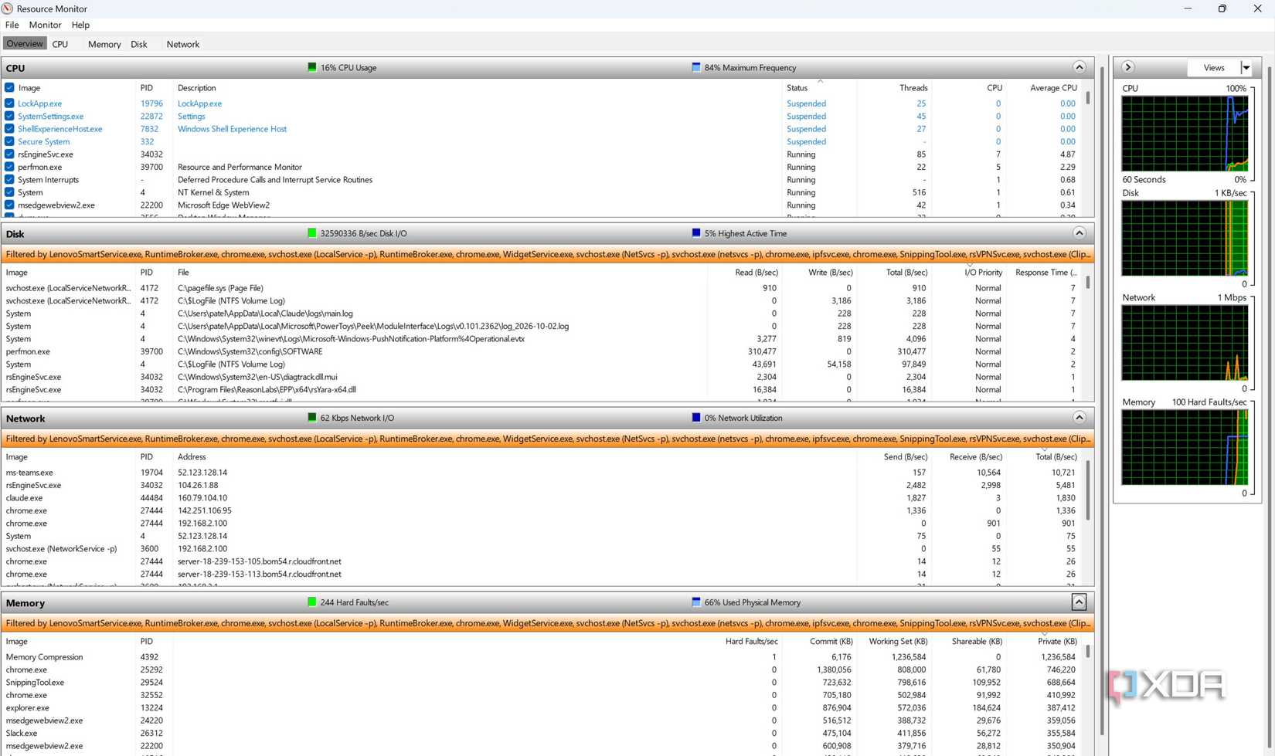Screen dimensions: 1275x756
Task: Uncheck the SystemSettings.exe checkbox
Action: point(9,116)
